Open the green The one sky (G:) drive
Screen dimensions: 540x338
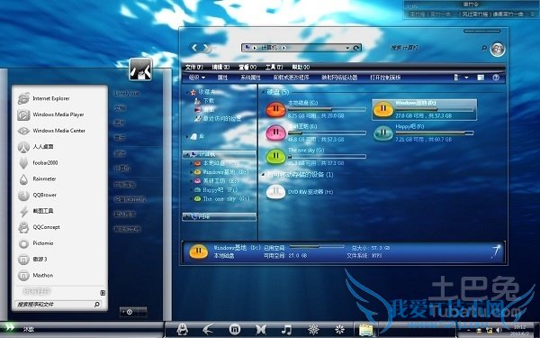pyautogui.click(x=276, y=157)
